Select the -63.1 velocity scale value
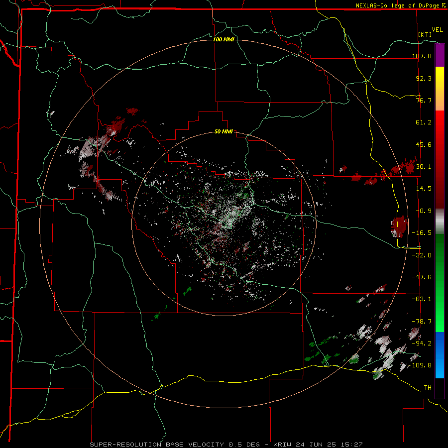The height and width of the screenshot is (448, 448). click(x=422, y=299)
